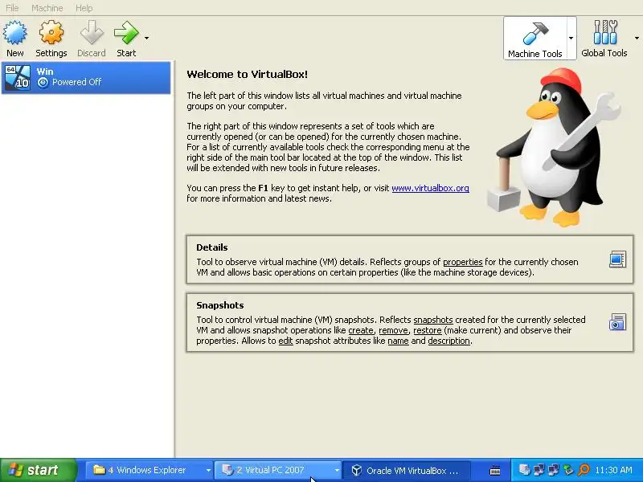Click the on-screen keyboard taskbar icon

(x=495, y=471)
